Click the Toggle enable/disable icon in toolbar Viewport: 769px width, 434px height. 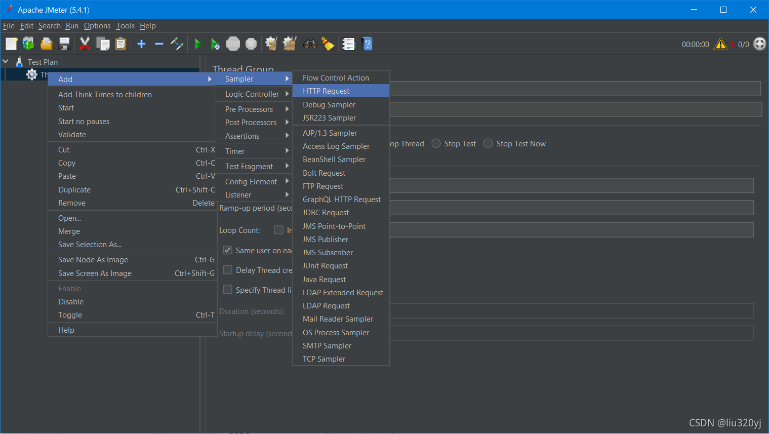[177, 44]
